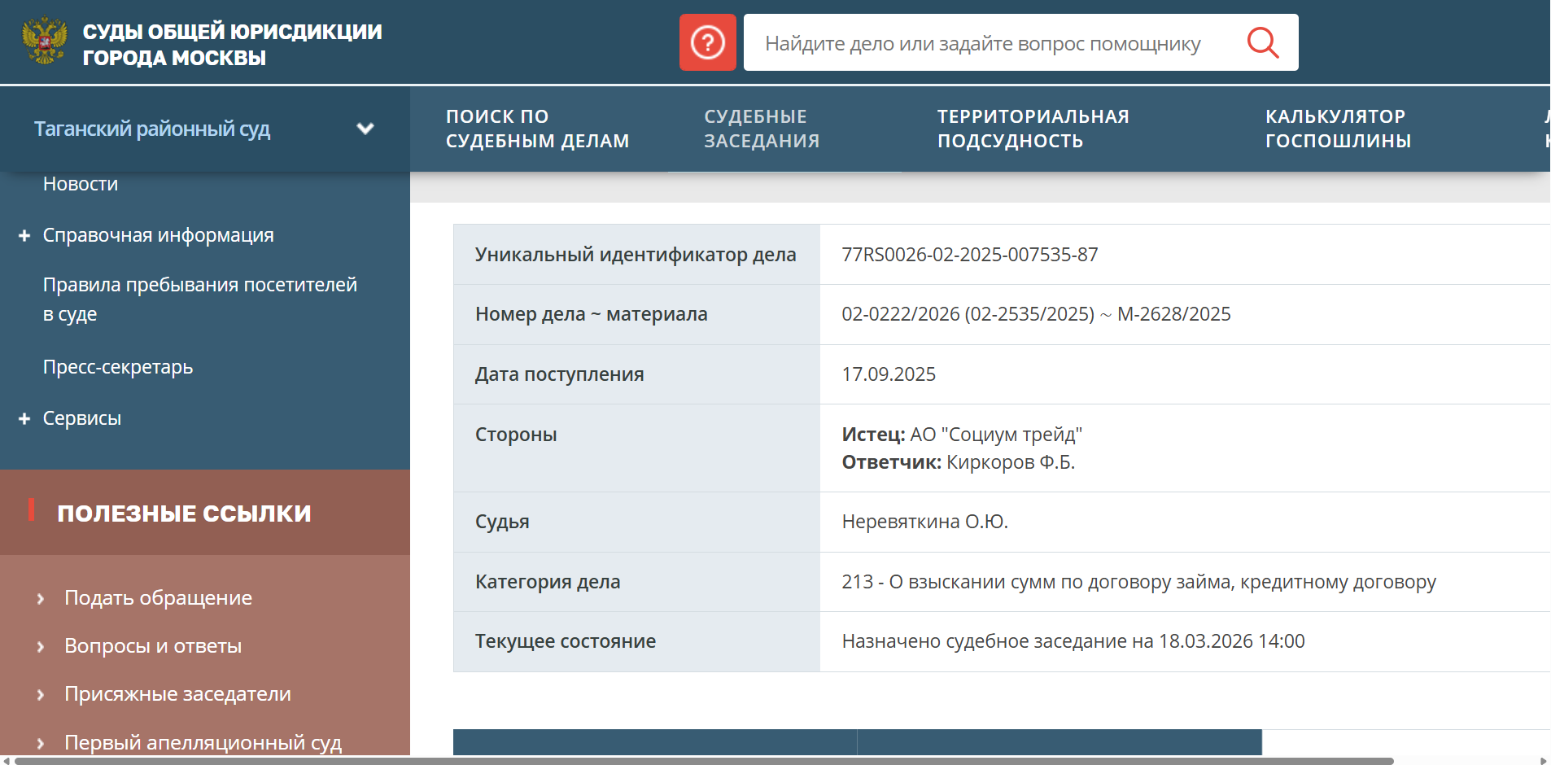Click the Стороны row label
This screenshot has height=765, width=1551.
coord(516,435)
